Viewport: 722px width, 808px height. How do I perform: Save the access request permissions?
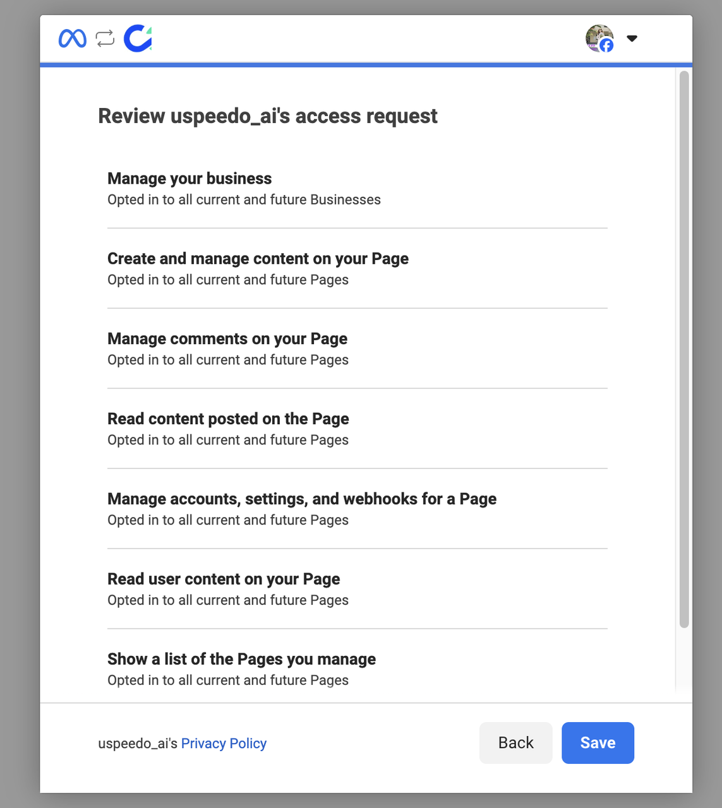pos(598,742)
